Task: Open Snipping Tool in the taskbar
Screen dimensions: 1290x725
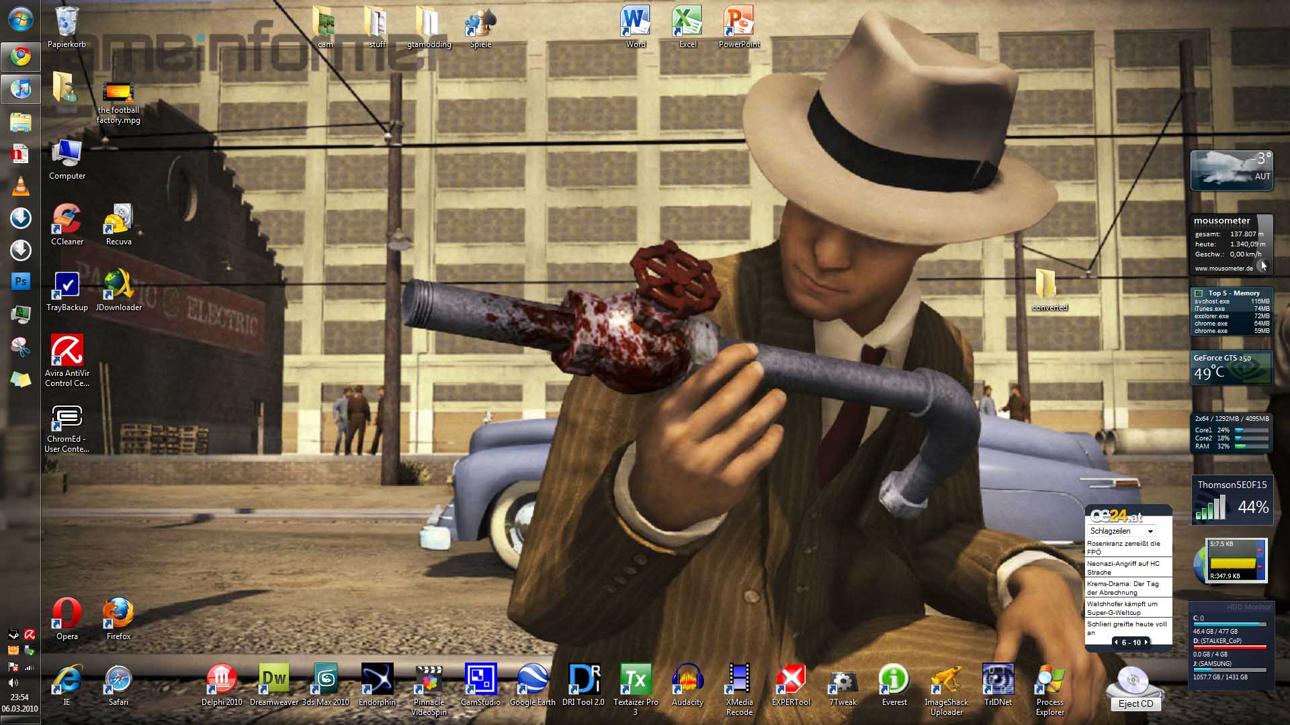Action: pyautogui.click(x=20, y=346)
